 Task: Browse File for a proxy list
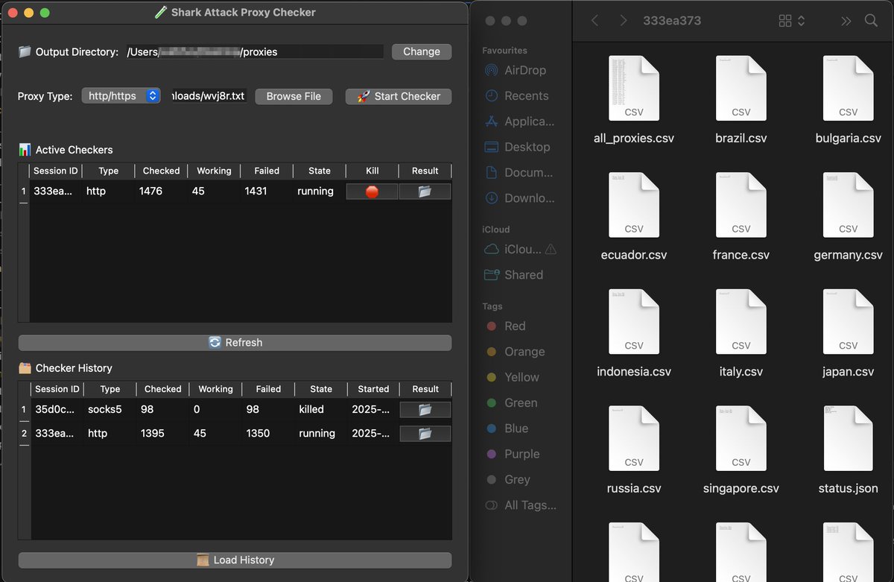(x=294, y=96)
